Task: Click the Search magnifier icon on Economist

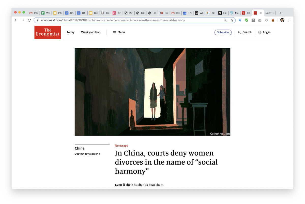Action: pos(239,32)
